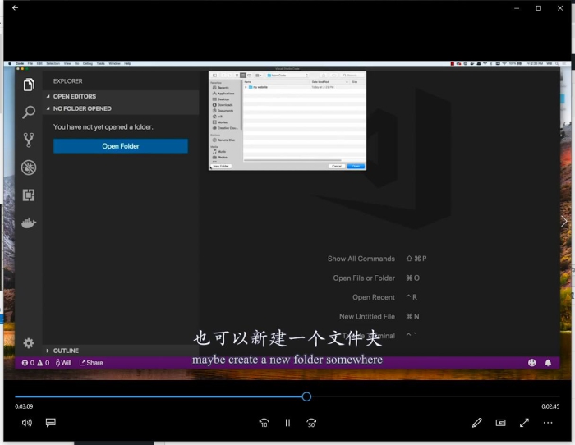Click the video progress slider handle
Viewport: 575px width, 445px height.
(x=307, y=397)
